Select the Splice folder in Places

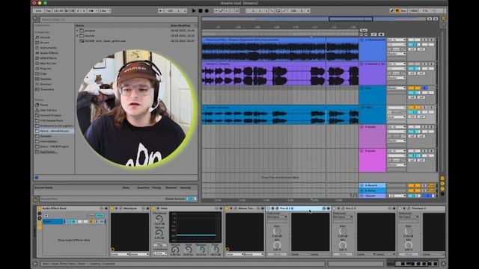(54, 131)
